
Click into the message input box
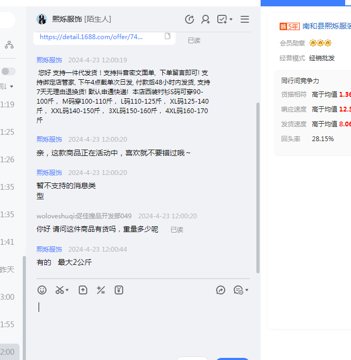[x=137, y=322]
